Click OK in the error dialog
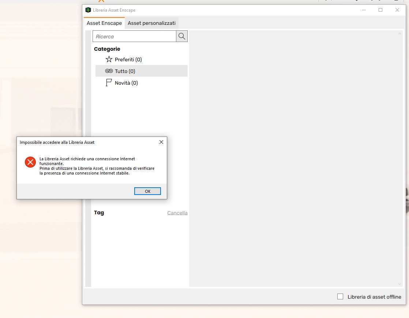 147,191
